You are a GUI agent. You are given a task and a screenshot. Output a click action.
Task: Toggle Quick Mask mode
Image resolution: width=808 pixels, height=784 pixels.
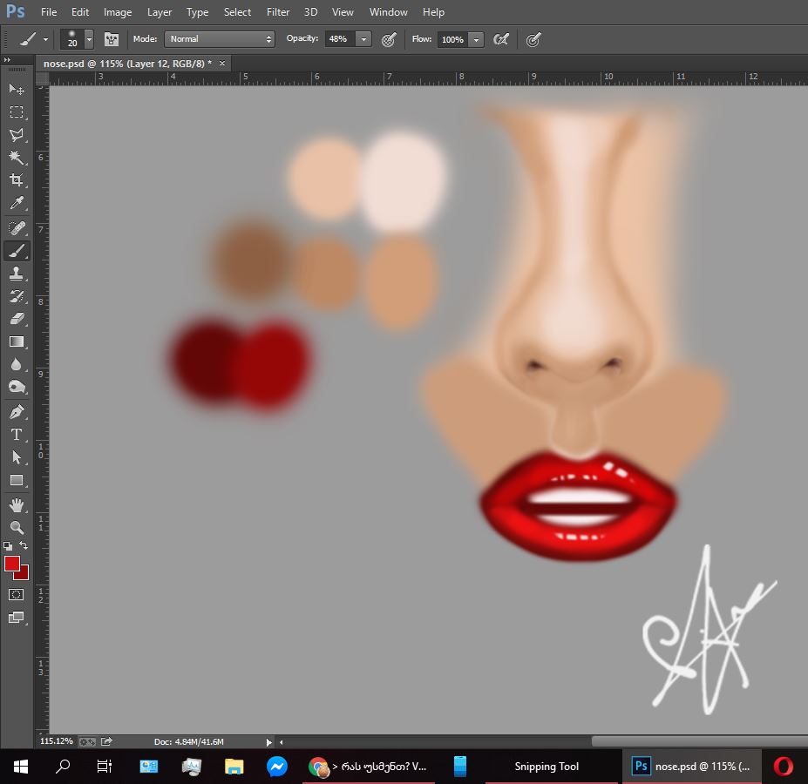(17, 594)
